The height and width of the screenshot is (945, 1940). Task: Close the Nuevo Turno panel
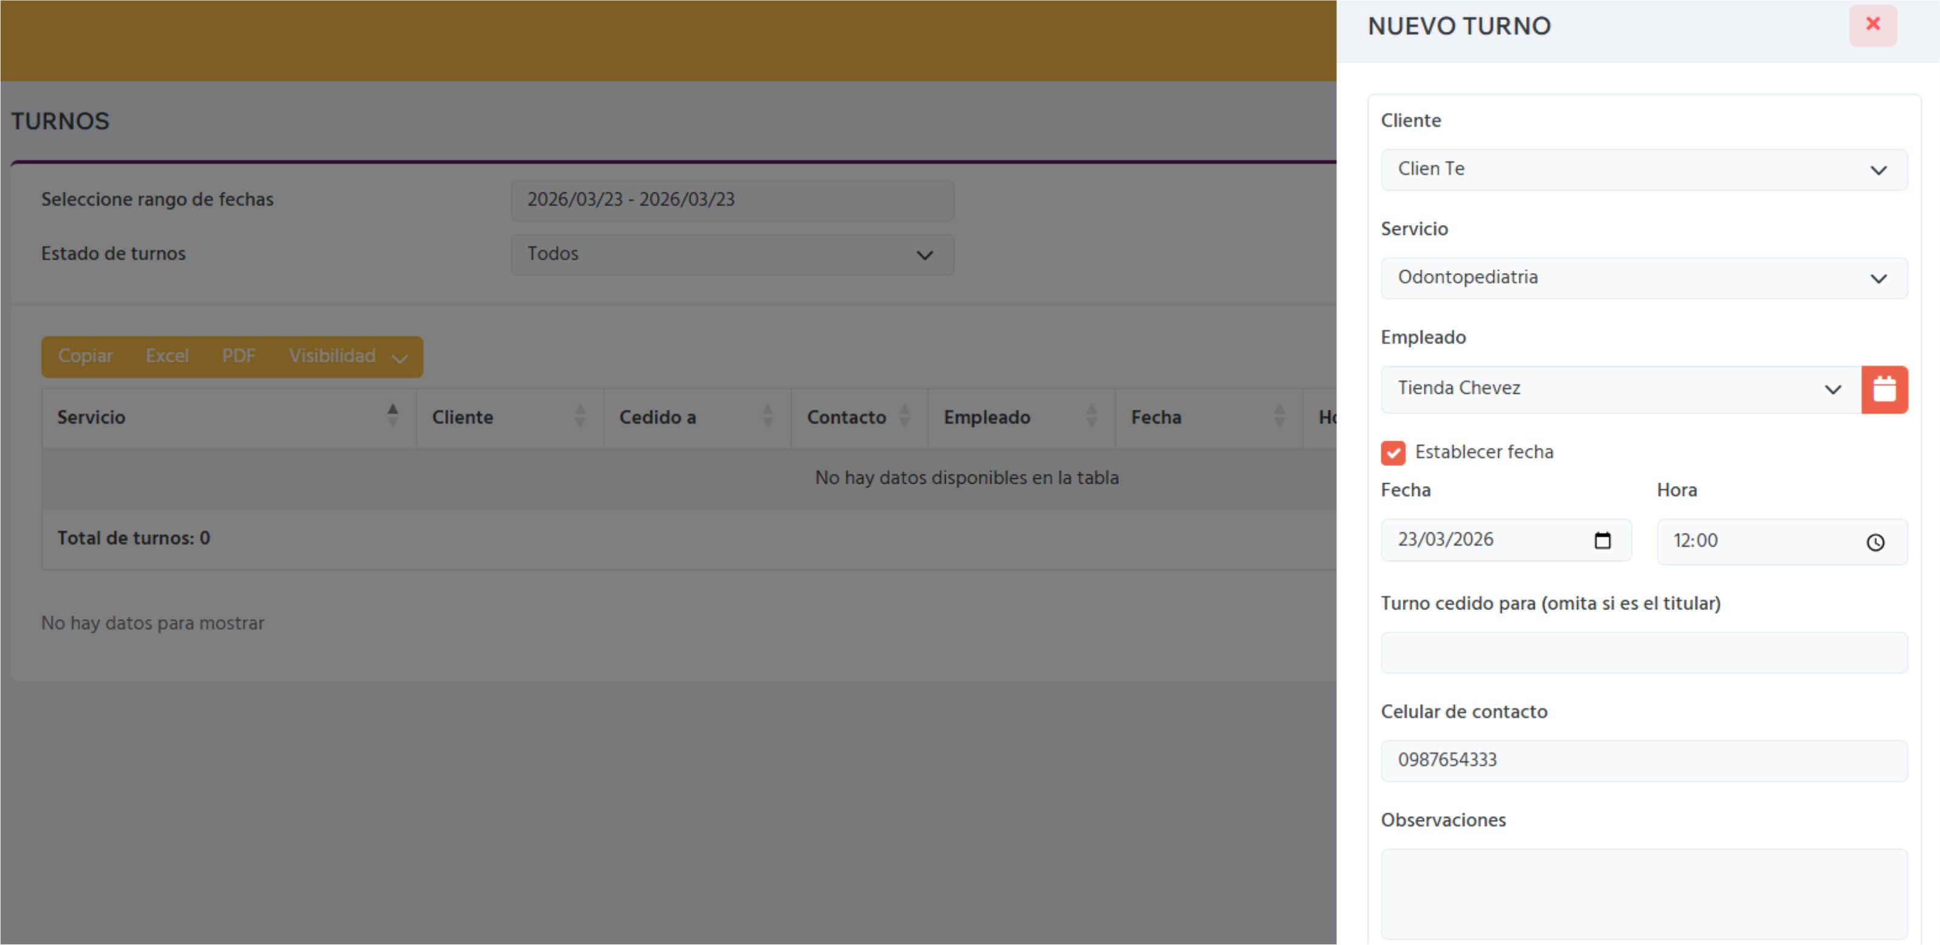coord(1873,25)
